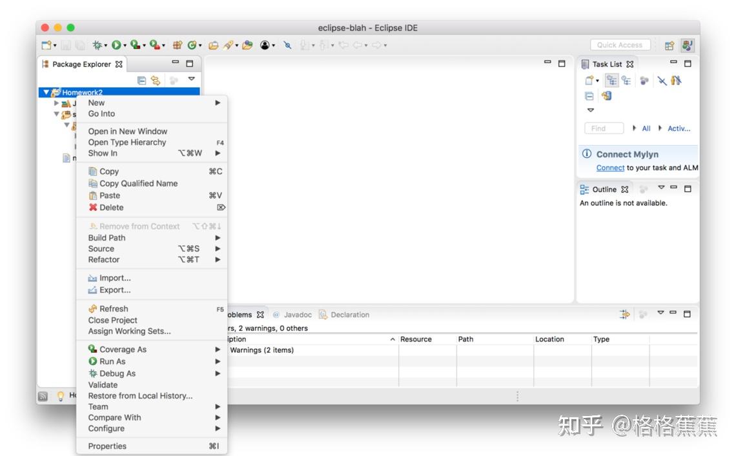736x456 pixels.
Task: Open the Outline view menu triangle
Action: pyautogui.click(x=661, y=187)
